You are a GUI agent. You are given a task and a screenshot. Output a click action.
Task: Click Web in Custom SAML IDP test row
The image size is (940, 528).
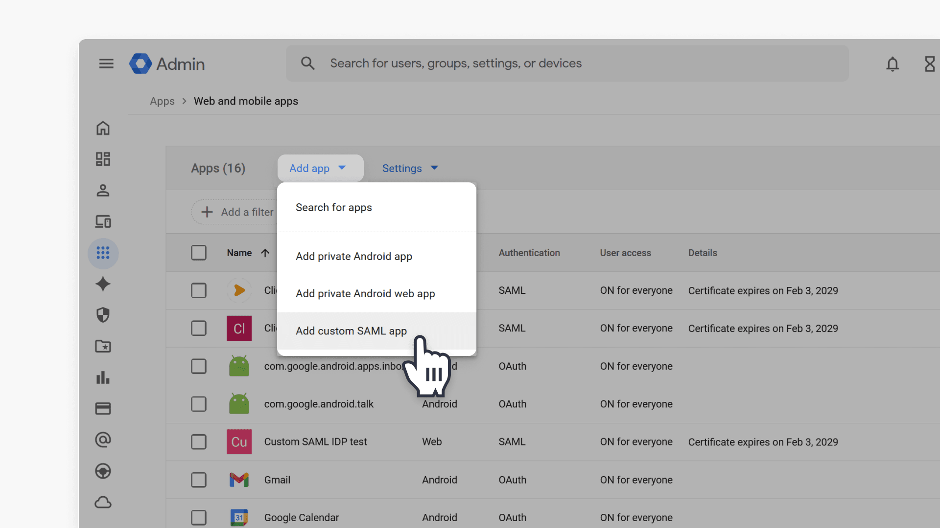point(432,441)
